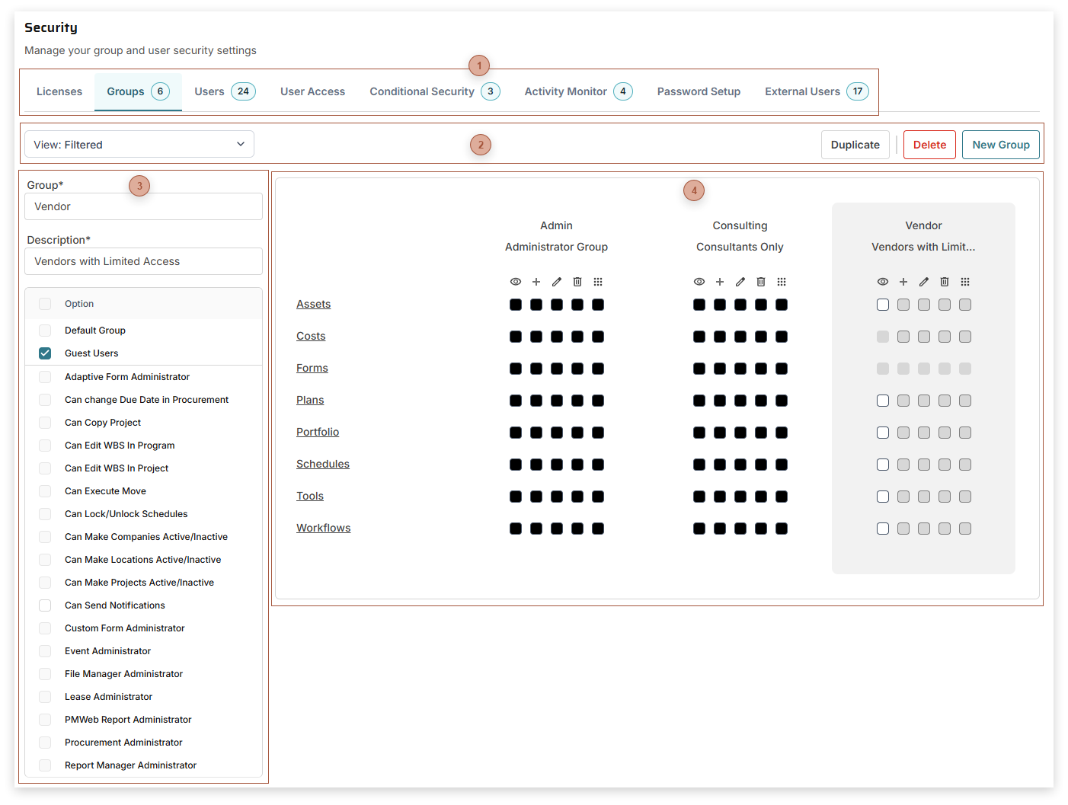Viewport: 1068px width, 805px height.
Task: Enable the Default Group checkbox
Action: pyautogui.click(x=45, y=331)
